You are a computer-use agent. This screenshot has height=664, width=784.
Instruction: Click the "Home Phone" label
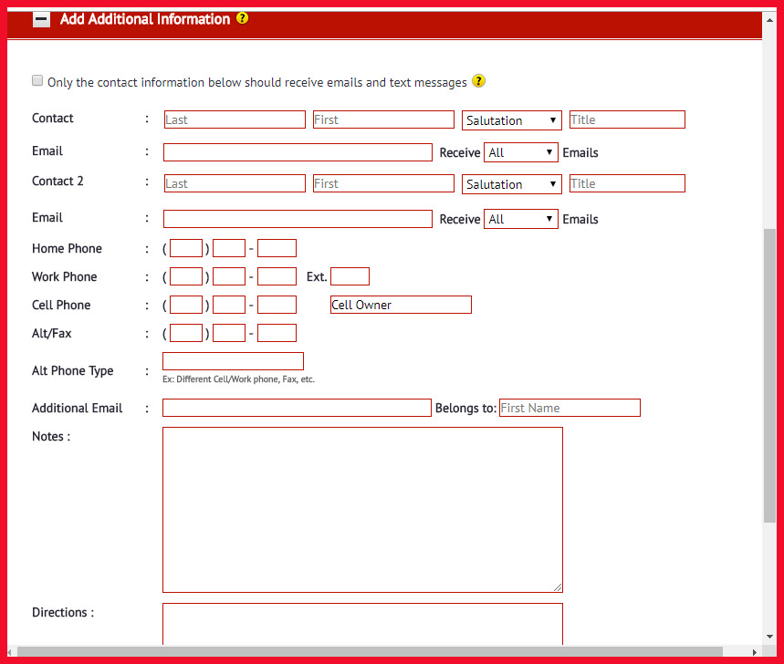67,248
